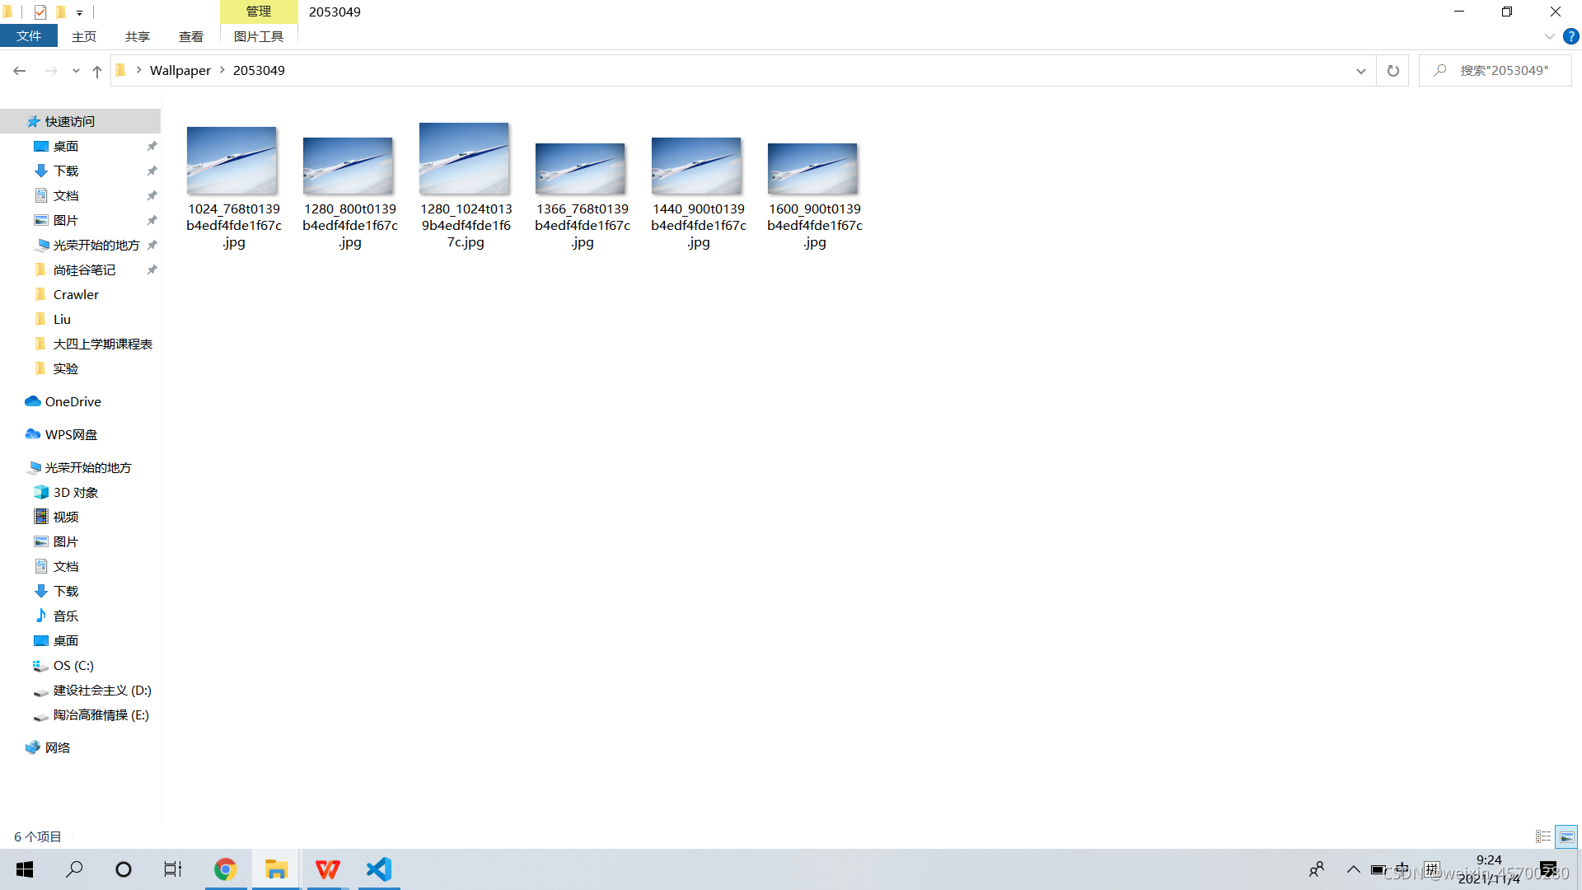The height and width of the screenshot is (890, 1582).
Task: Refresh the current folder view
Action: [1393, 71]
